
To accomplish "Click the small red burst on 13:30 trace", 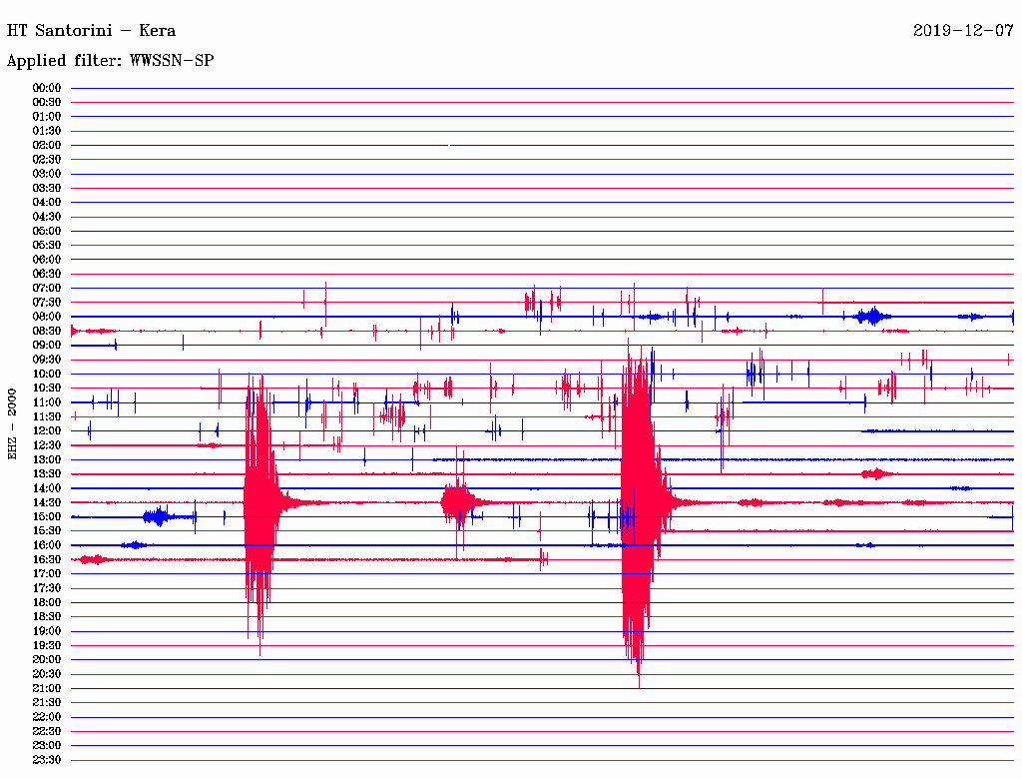I will click(876, 473).
